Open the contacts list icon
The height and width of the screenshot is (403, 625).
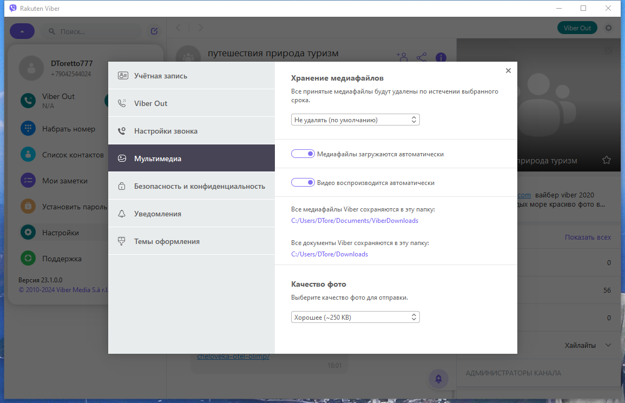[28, 154]
